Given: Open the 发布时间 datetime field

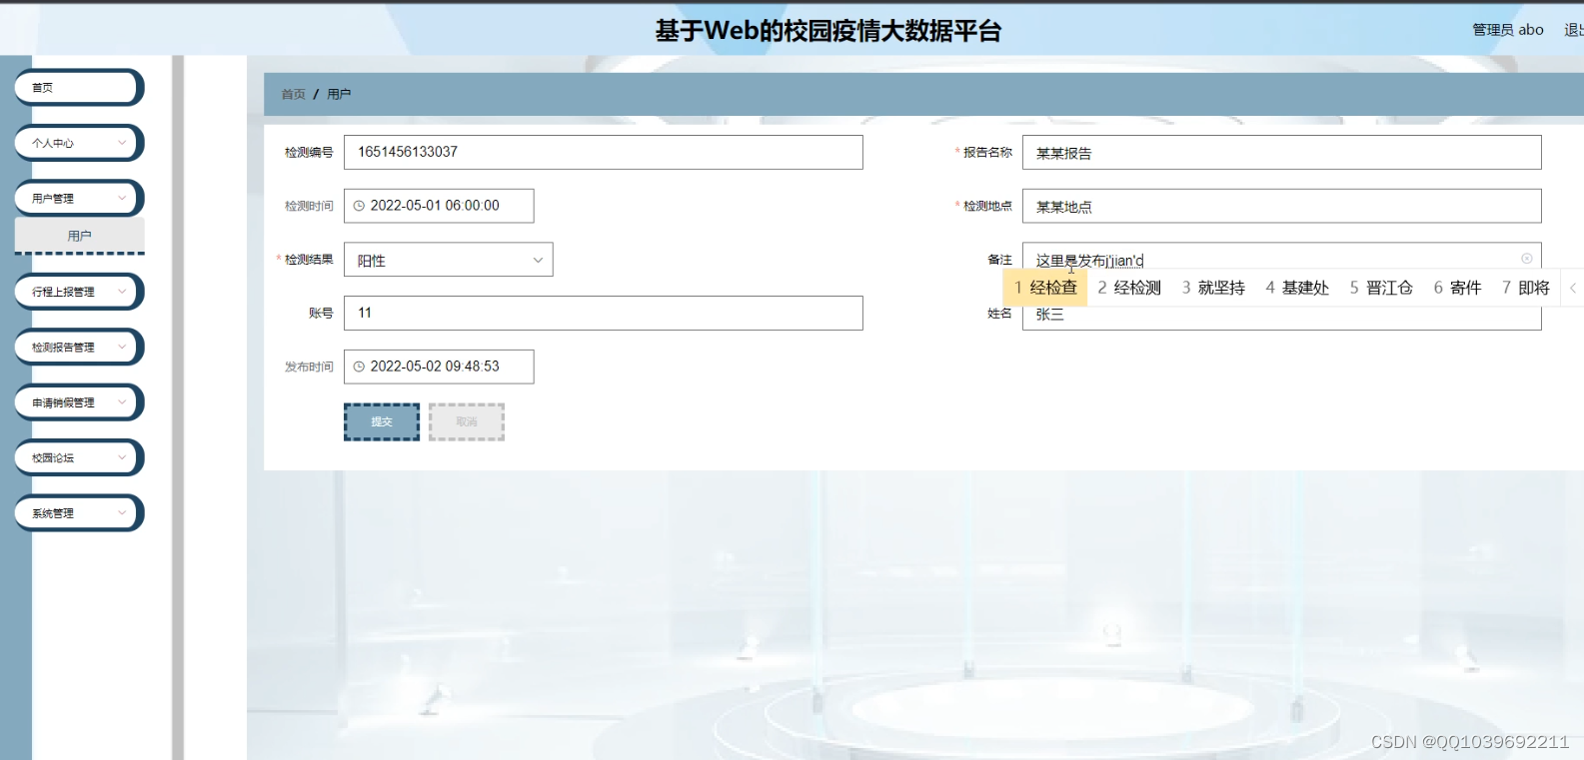Looking at the screenshot, I should (439, 367).
